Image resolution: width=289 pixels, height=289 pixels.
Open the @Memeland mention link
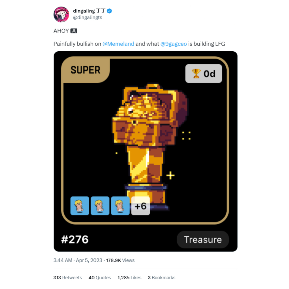coord(118,44)
